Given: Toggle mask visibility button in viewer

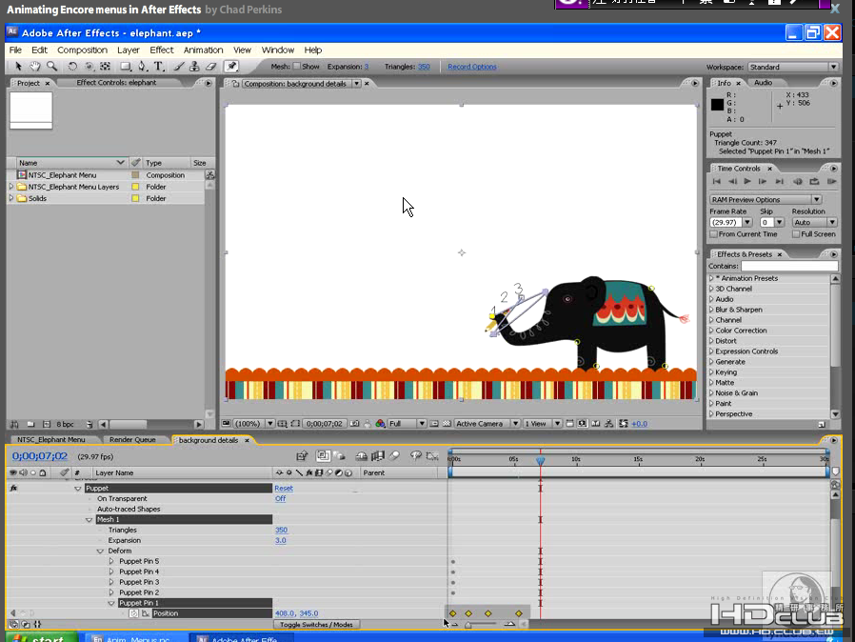Looking at the screenshot, I should tap(295, 423).
